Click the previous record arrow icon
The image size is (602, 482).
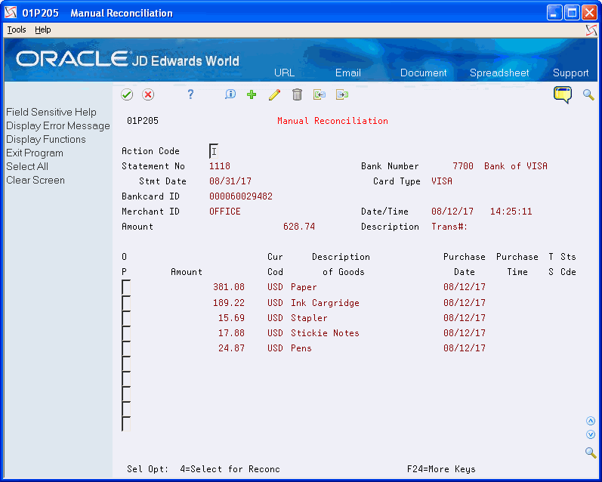point(320,94)
